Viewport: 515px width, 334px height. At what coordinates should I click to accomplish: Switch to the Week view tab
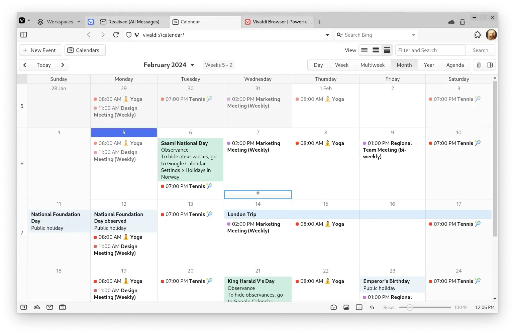pos(341,65)
